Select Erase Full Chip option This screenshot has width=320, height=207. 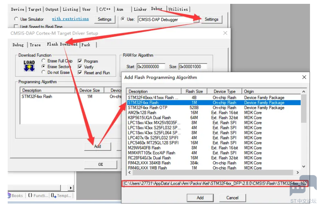43,61
